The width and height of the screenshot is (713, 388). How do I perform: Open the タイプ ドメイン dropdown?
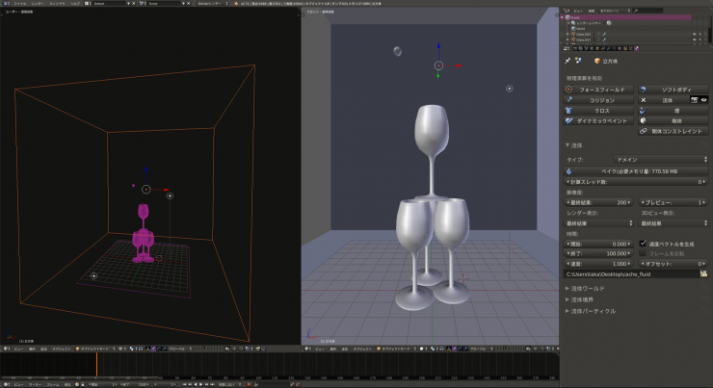[x=661, y=160]
